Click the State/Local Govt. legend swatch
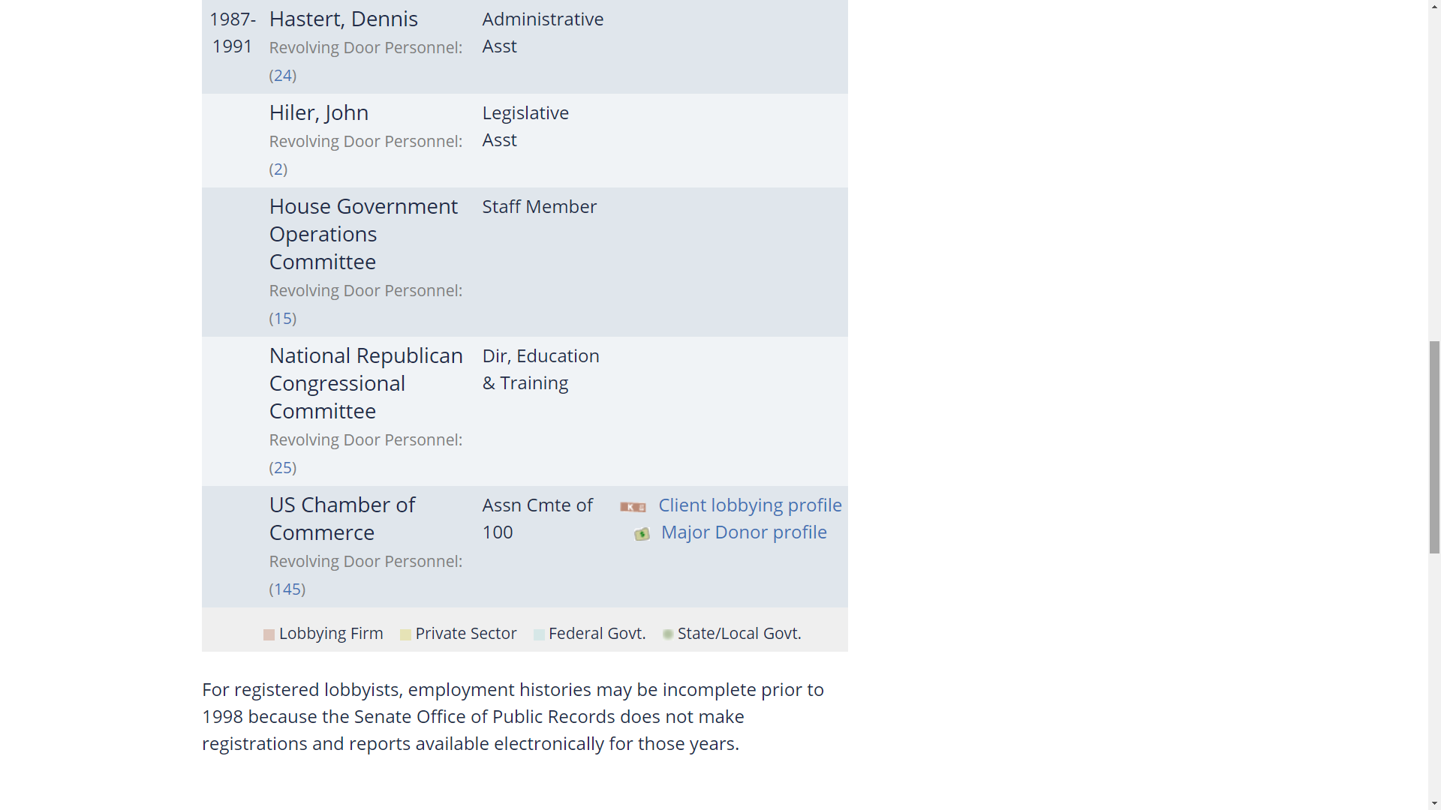The width and height of the screenshot is (1441, 810). [x=668, y=634]
